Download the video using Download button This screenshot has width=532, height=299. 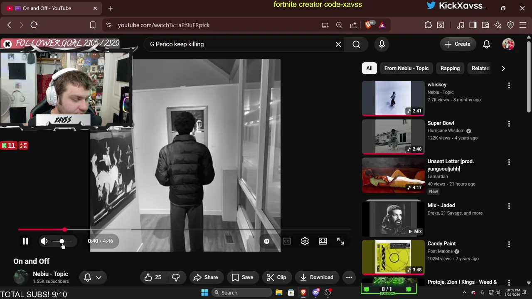[x=317, y=277]
